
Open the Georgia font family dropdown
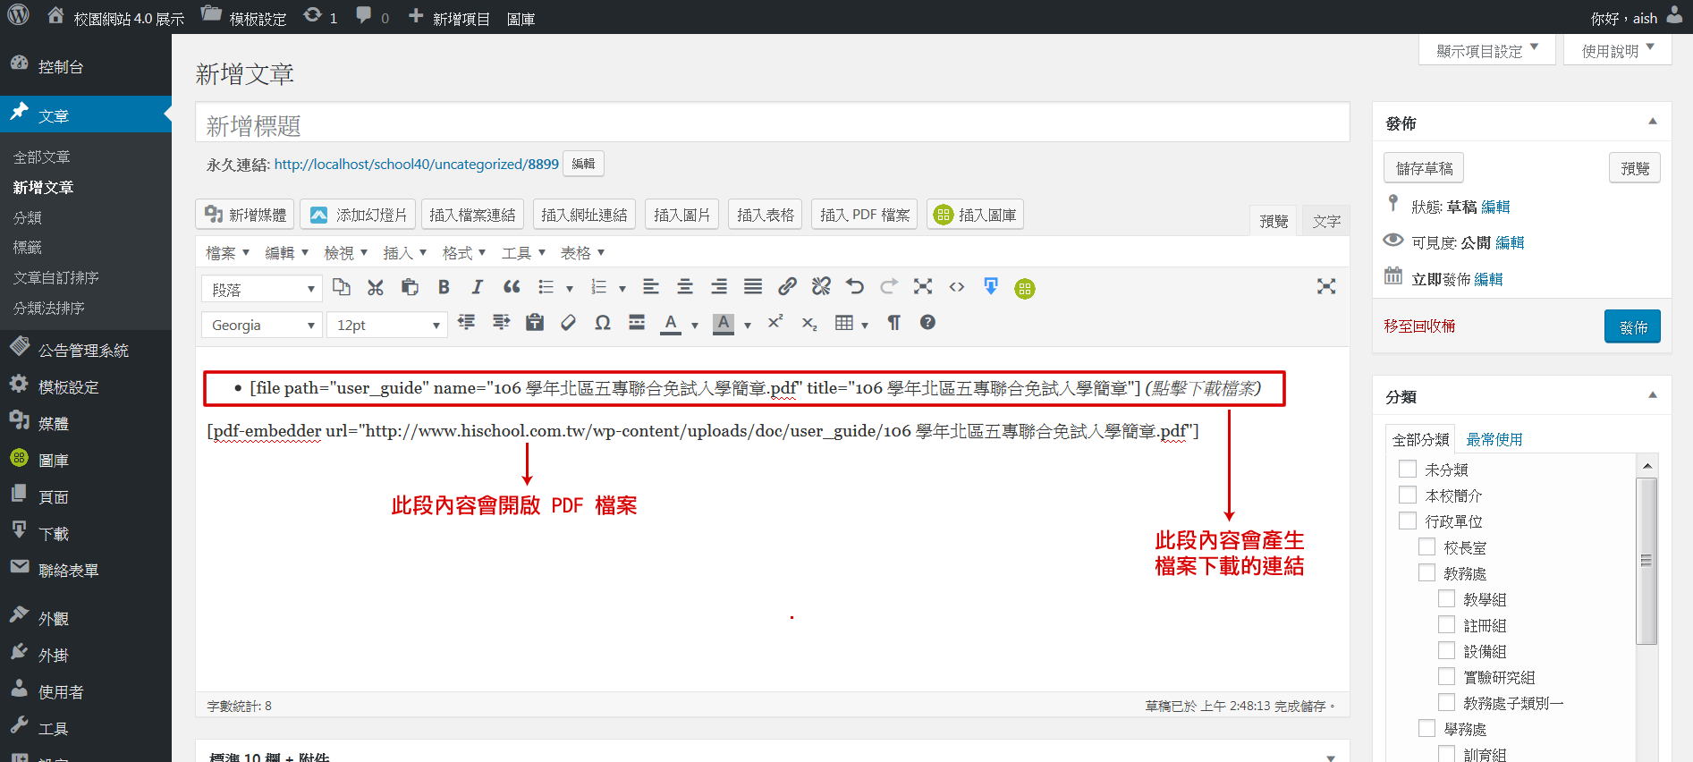pos(262,325)
